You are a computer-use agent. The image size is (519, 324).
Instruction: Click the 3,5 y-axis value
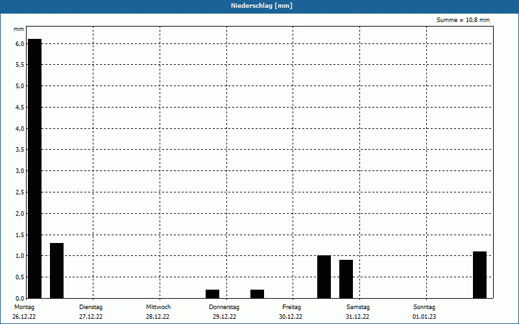tap(20, 150)
